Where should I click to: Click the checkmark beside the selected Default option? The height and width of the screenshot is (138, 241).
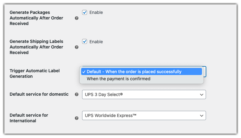[x=84, y=72]
